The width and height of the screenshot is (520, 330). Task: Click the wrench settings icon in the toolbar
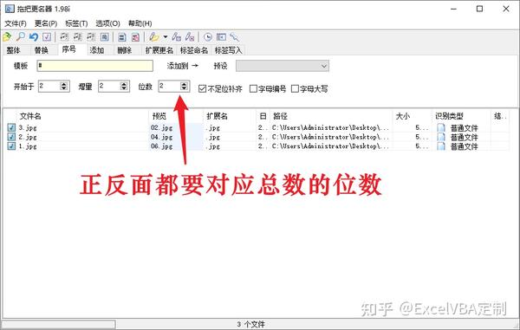point(234,37)
